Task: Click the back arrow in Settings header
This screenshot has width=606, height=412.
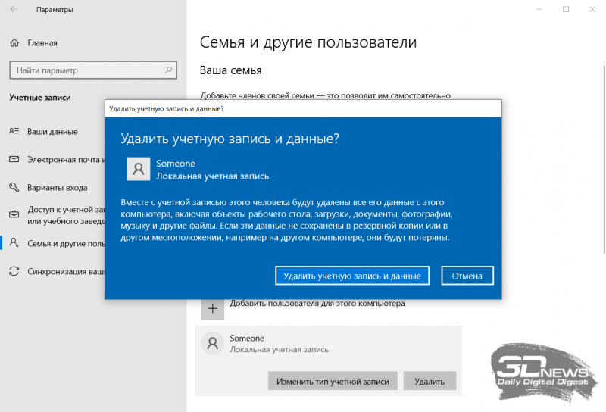Action: point(14,11)
